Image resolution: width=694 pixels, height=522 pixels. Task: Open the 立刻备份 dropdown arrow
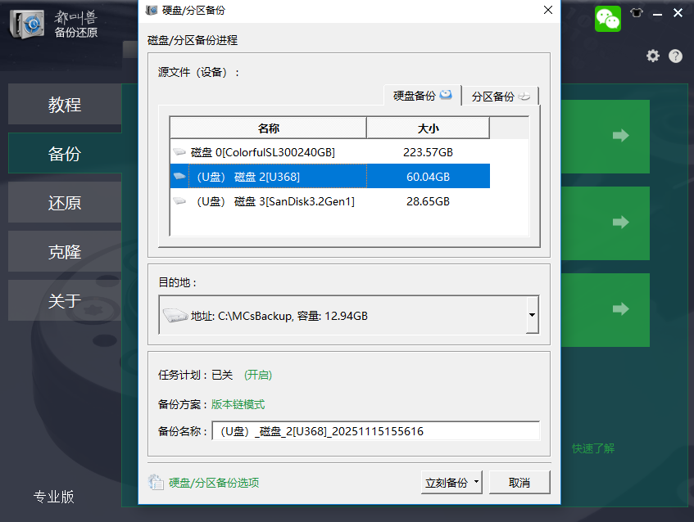click(476, 483)
